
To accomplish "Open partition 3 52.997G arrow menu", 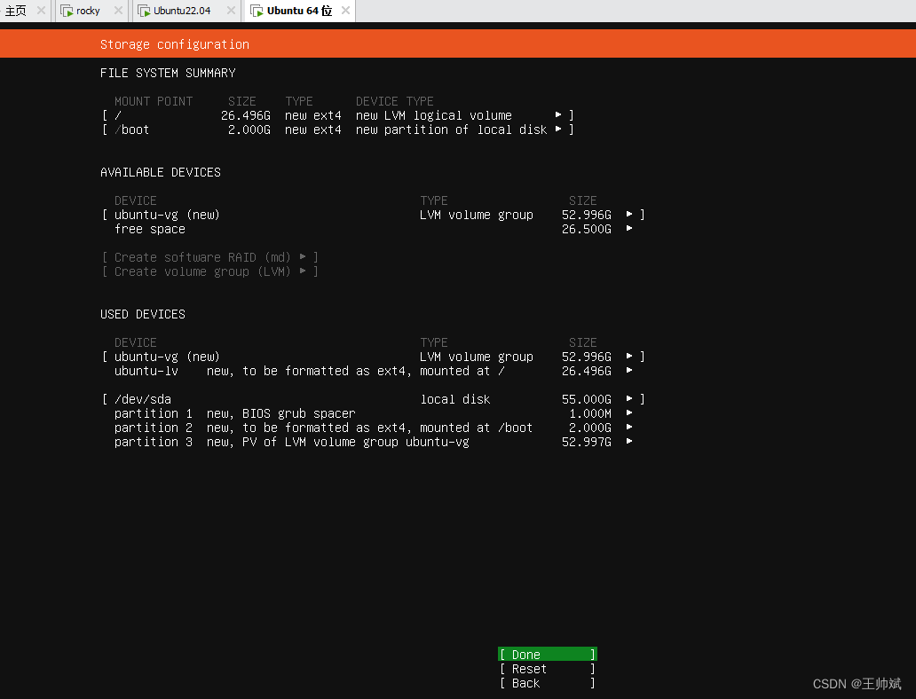I will pos(629,442).
